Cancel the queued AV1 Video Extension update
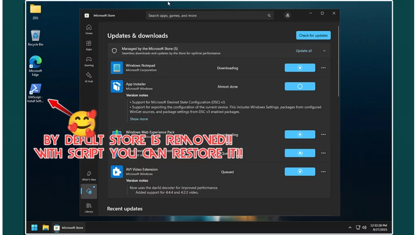The width and height of the screenshot is (417, 235). (x=300, y=172)
